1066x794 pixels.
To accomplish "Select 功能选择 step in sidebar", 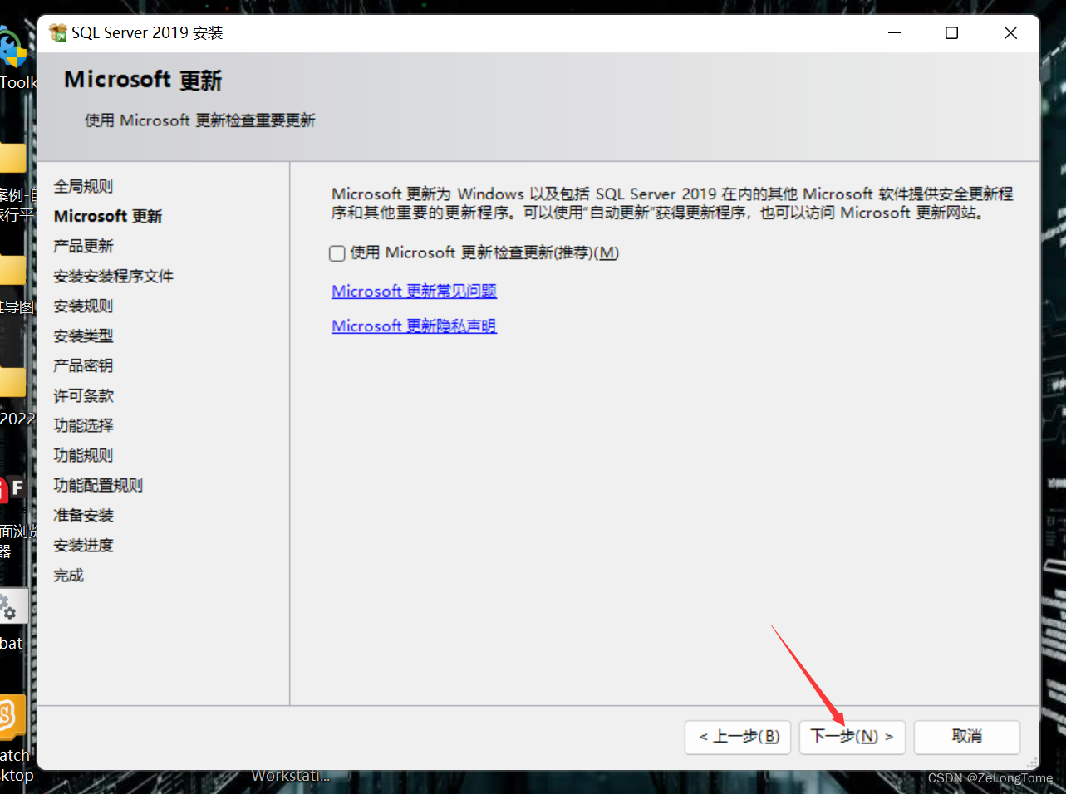I will 83,425.
